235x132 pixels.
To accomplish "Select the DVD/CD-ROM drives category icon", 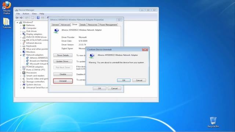I will (24, 37).
